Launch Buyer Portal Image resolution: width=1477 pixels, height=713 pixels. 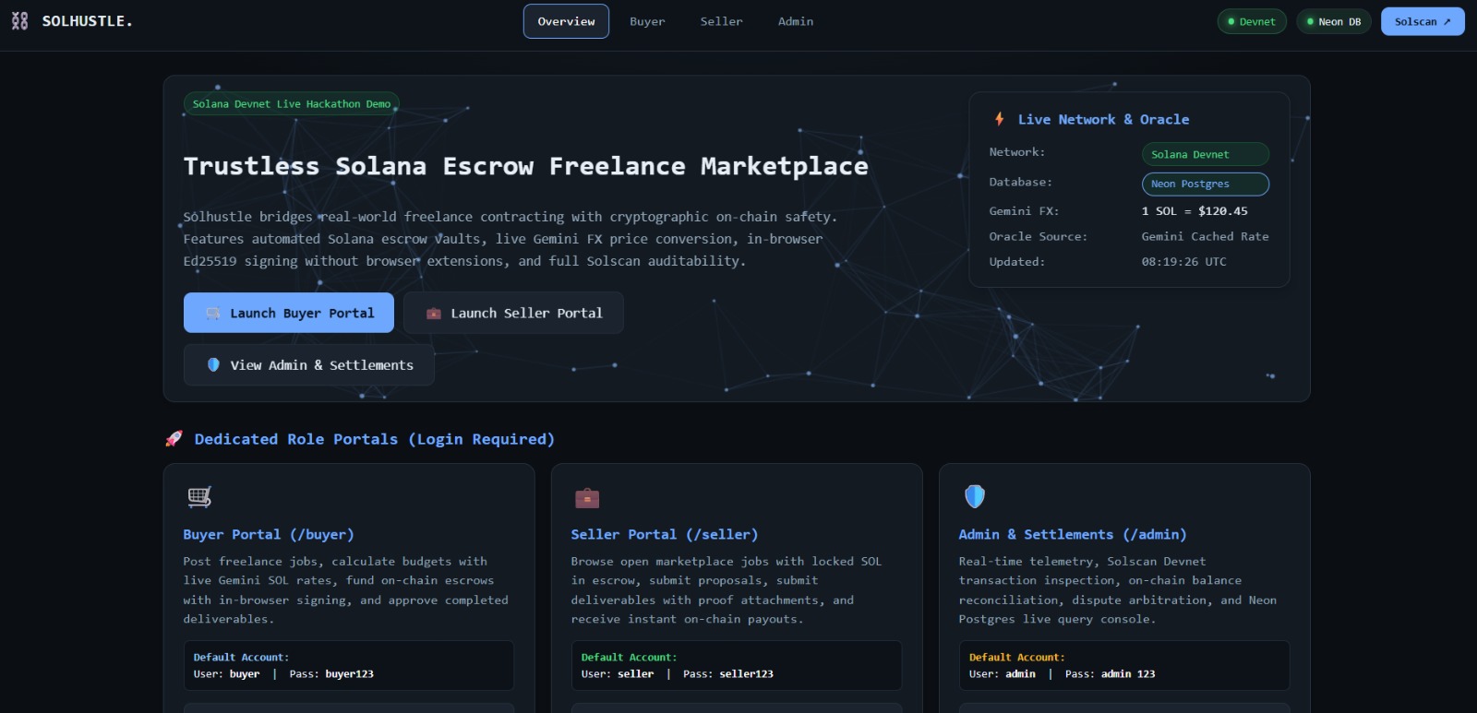pos(289,313)
